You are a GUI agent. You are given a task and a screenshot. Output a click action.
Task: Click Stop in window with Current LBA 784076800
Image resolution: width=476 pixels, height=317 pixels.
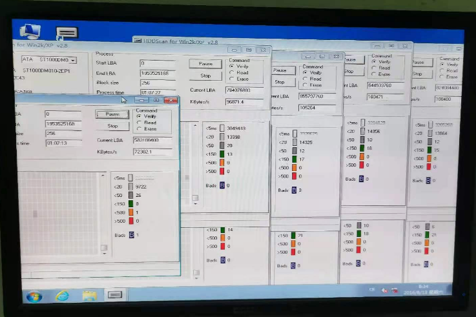point(205,76)
